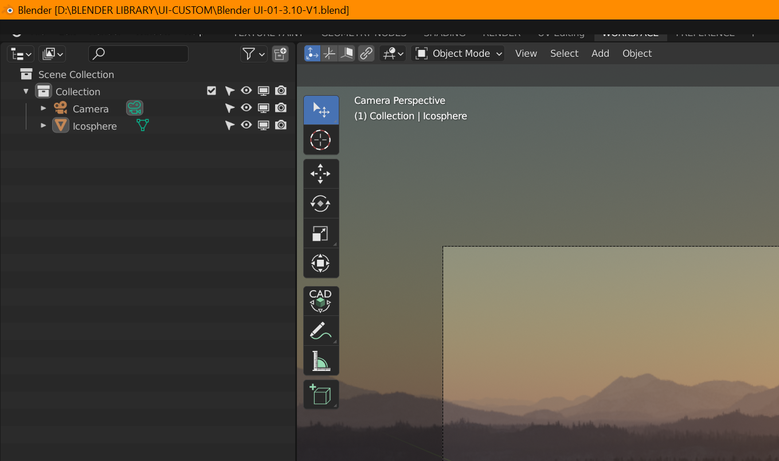Open the Object Mode dropdown
779x461 pixels.
tap(457, 53)
